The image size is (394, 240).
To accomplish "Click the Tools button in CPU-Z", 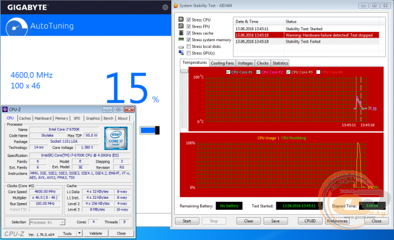I will coord(67,233).
